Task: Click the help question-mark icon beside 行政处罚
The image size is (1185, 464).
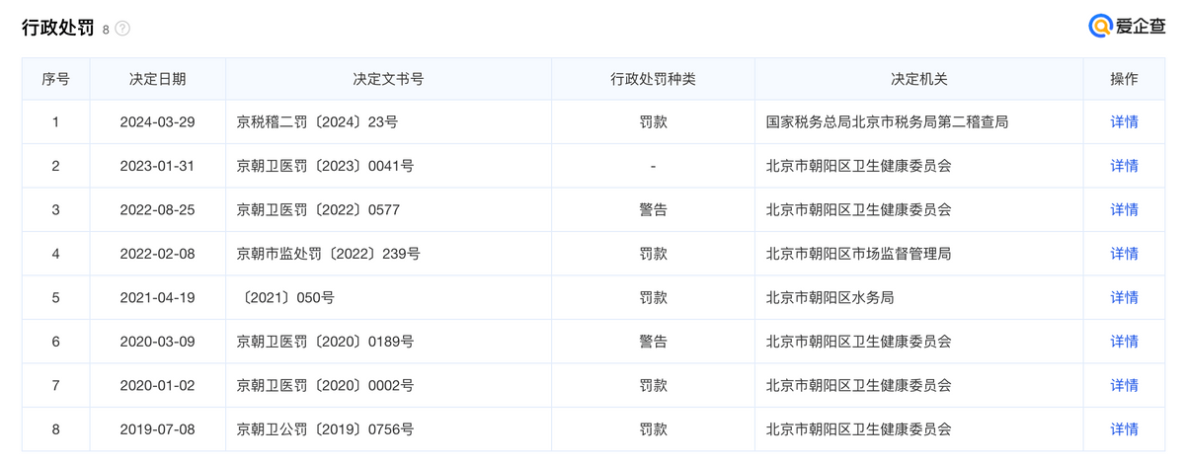Action: click(x=122, y=29)
